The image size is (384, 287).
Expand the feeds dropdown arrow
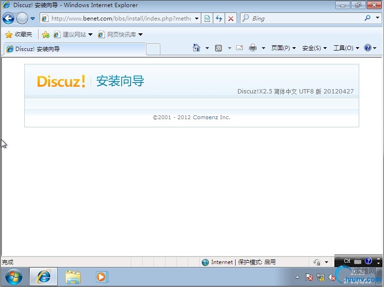click(x=229, y=48)
